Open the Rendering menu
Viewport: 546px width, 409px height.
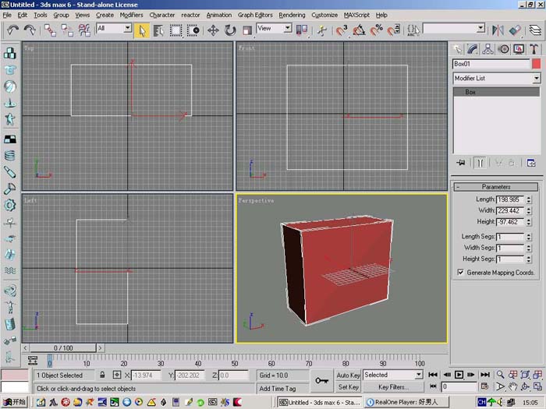(292, 15)
